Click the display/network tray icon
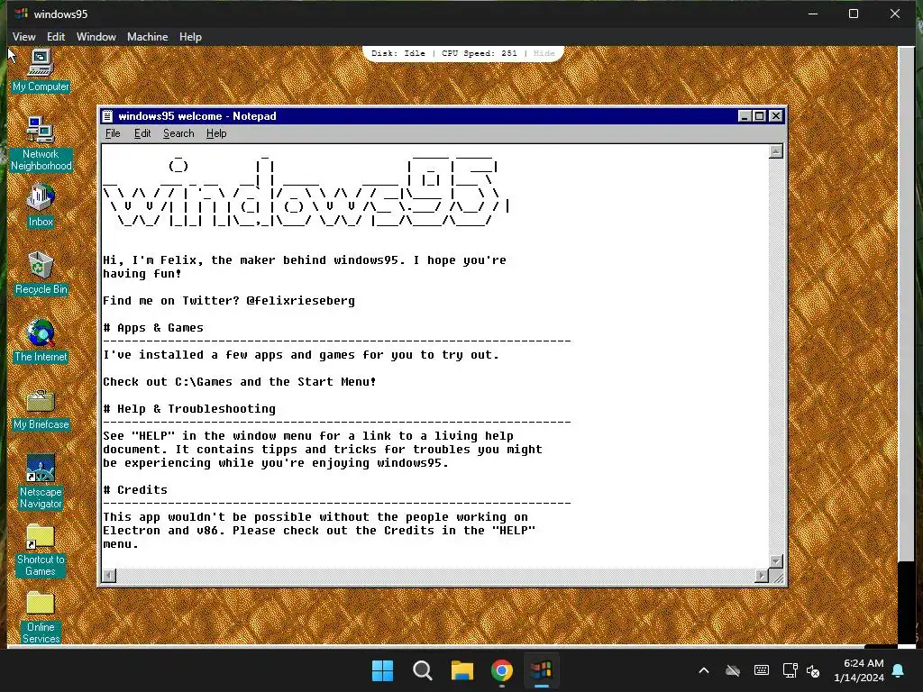This screenshot has height=692, width=923. [x=790, y=670]
